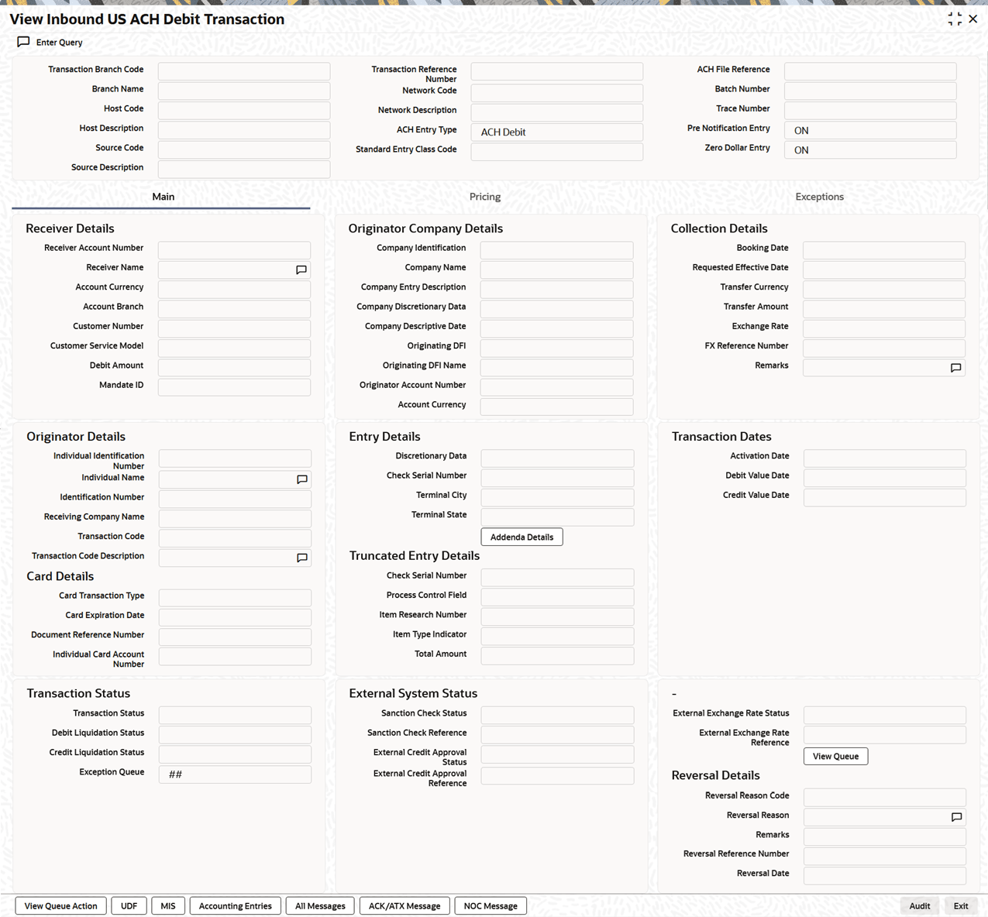Click the Debit Amount field
The image size is (988, 917).
[x=234, y=367]
